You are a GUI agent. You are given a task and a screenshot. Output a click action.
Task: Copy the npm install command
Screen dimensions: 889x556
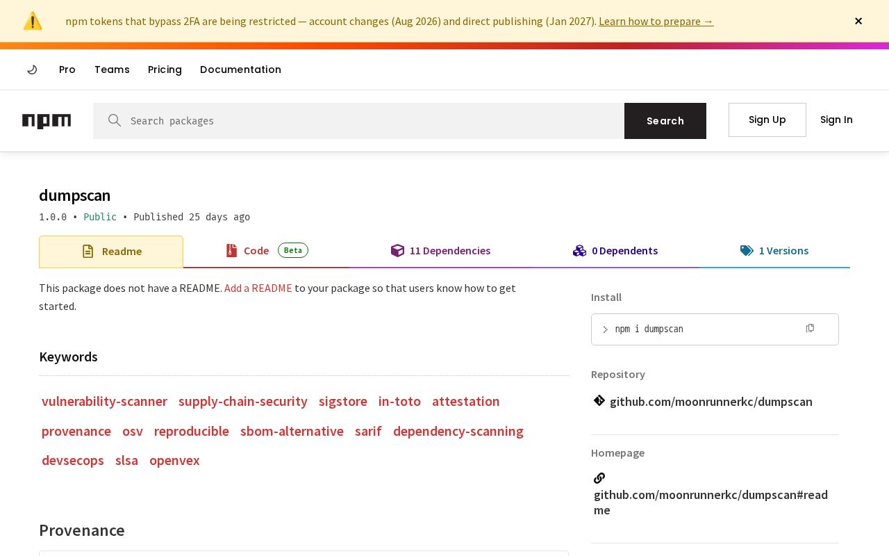click(810, 328)
